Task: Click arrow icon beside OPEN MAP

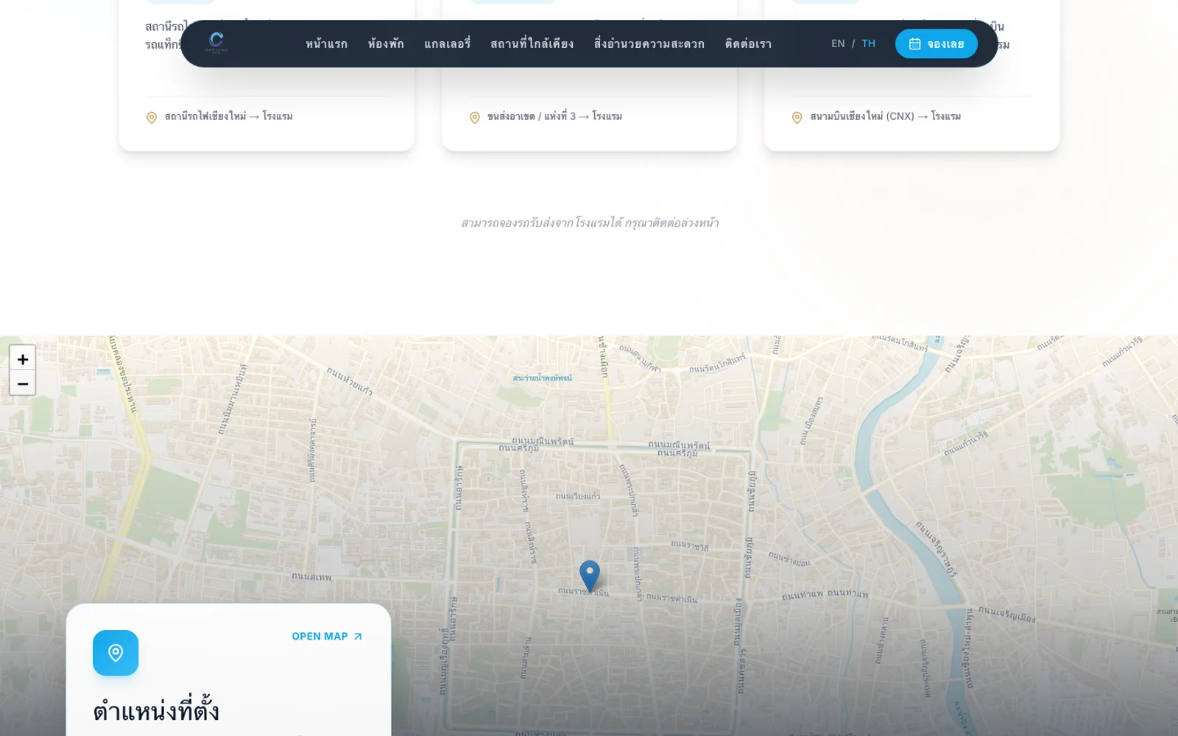Action: pos(358,637)
